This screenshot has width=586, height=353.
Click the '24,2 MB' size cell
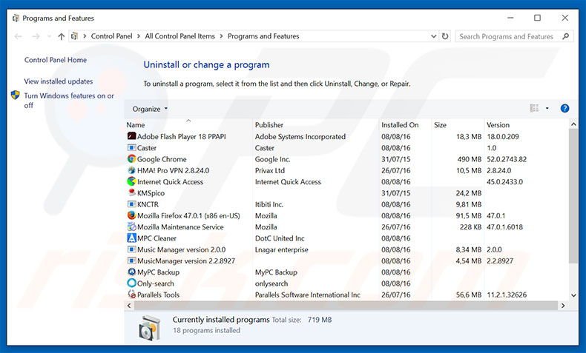pyautogui.click(x=469, y=193)
